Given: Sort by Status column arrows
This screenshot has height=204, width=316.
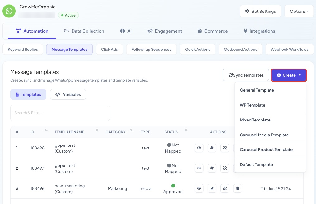Looking at the screenshot, I should 186,130.
